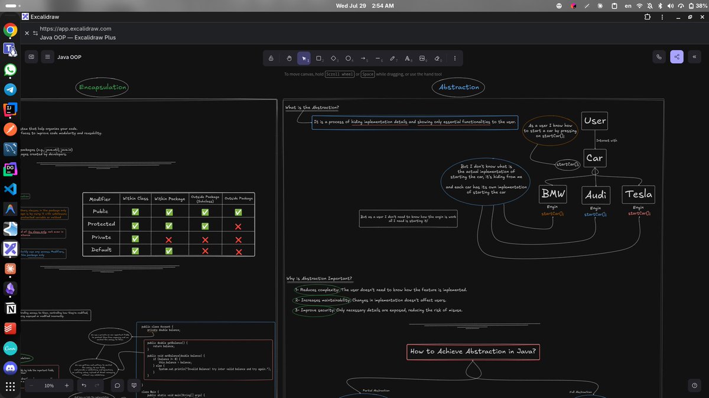Image resolution: width=709 pixels, height=398 pixels.
Task: Open DataGrip from the dock
Action: click(10, 169)
